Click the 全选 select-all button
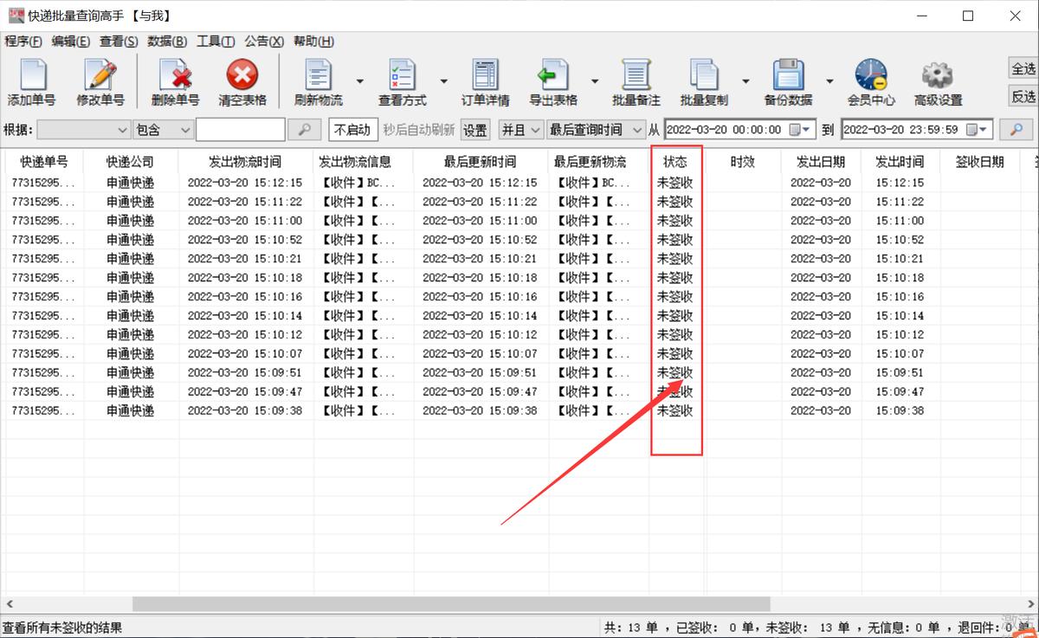The height and width of the screenshot is (638, 1039). (x=1023, y=68)
